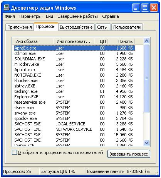The image size is (161, 178).
Task: Select SVCHOST.EXE using 15 060 КБ
Action: pos(74,135)
